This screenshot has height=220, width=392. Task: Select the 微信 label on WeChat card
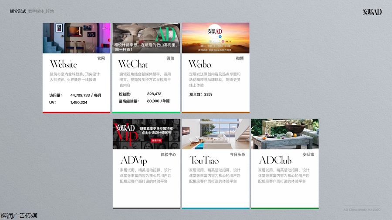[x=170, y=58]
